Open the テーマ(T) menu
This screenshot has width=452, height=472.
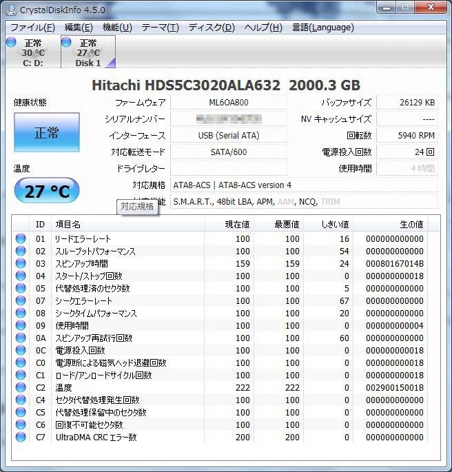pyautogui.click(x=161, y=28)
